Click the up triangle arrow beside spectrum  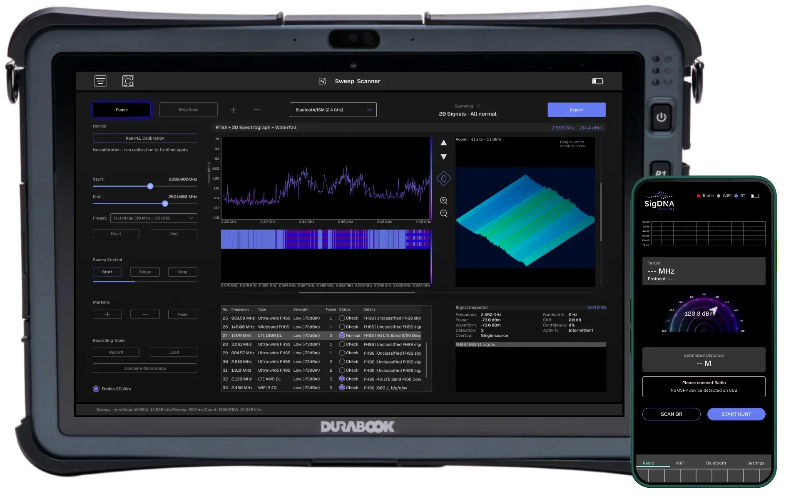[444, 143]
